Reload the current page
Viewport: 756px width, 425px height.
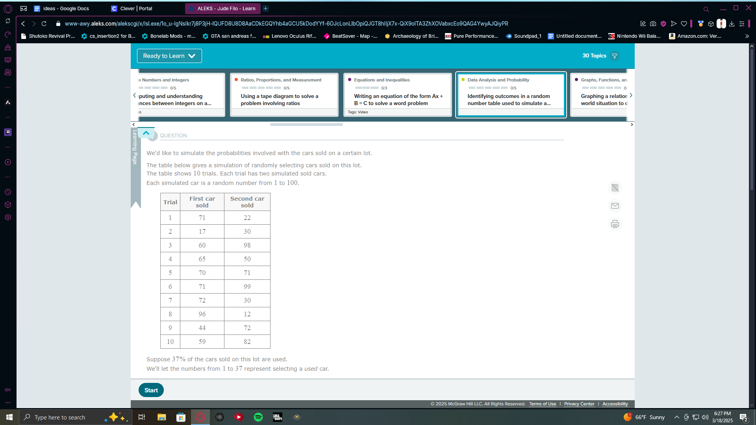click(44, 24)
